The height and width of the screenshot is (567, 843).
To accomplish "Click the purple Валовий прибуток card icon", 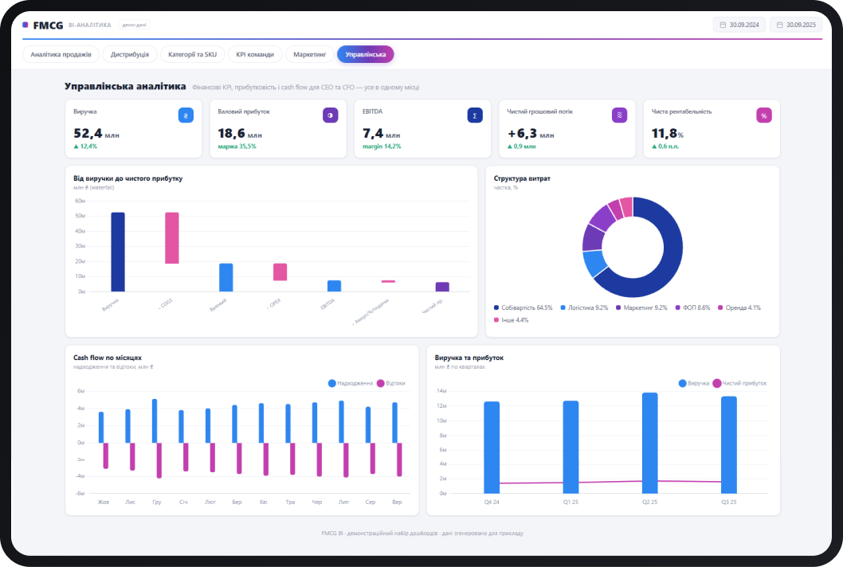I will pos(330,115).
